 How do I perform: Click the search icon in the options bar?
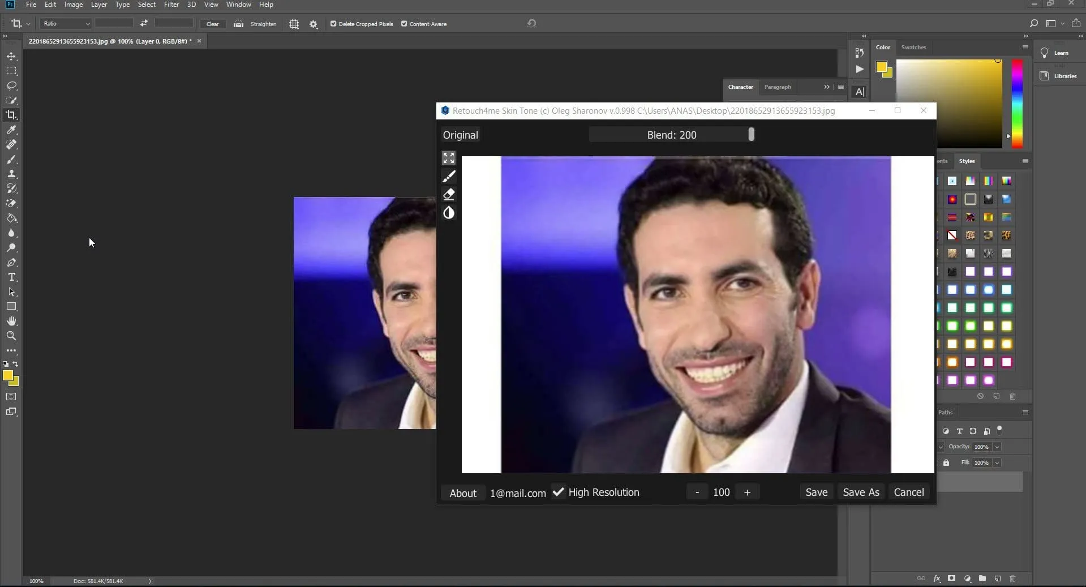click(1033, 23)
